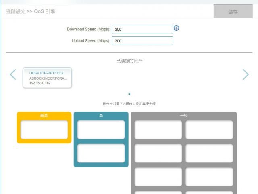The height and width of the screenshot is (194, 258).
Task: Click the ASROCK INCORPORA... vendor text
Action: click(x=48, y=78)
